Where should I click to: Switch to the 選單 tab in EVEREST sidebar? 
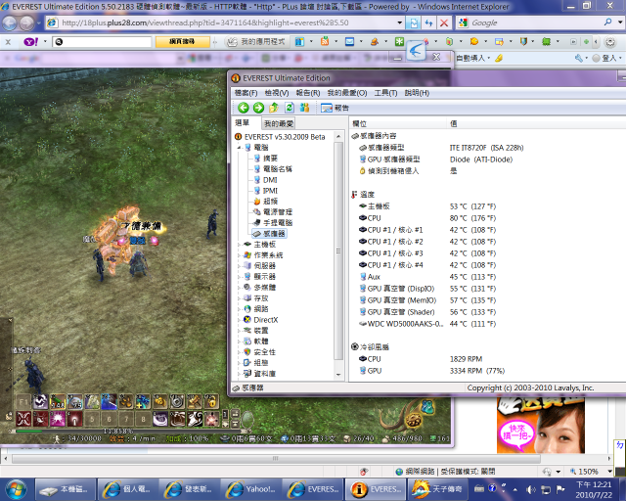243,122
